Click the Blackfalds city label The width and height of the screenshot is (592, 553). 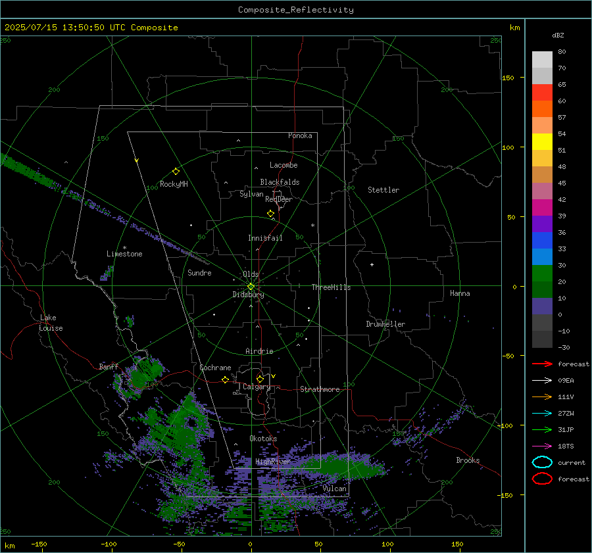coord(280,182)
